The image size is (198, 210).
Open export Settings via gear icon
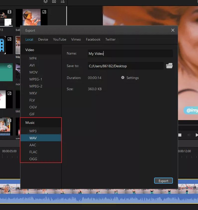pyautogui.click(x=123, y=78)
